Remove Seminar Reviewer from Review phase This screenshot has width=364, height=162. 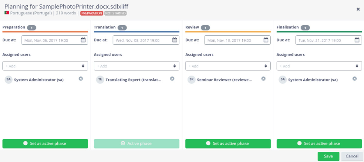(x=263, y=79)
